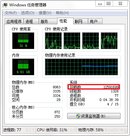130x136 pixels.
Task: Switch to the 应用程序 tab
Action: pyautogui.click(x=14, y=21)
